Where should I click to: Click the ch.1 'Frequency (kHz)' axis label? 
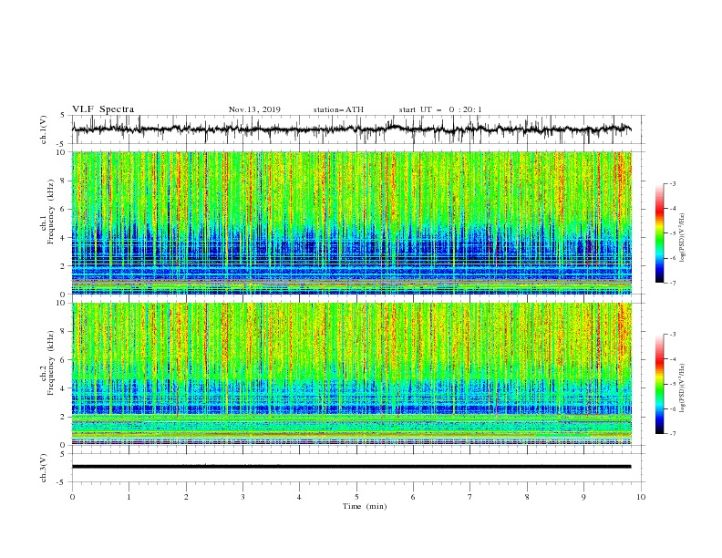pyautogui.click(x=51, y=212)
